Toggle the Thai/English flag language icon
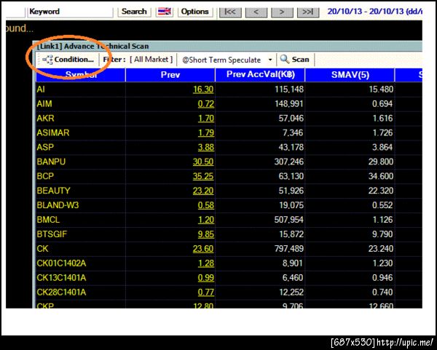Screen dimensions: 437x350 pyautogui.click(x=165, y=12)
